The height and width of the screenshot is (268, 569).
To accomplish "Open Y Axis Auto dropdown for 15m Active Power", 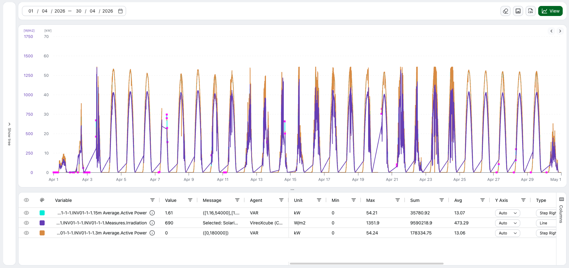I will coord(508,213).
